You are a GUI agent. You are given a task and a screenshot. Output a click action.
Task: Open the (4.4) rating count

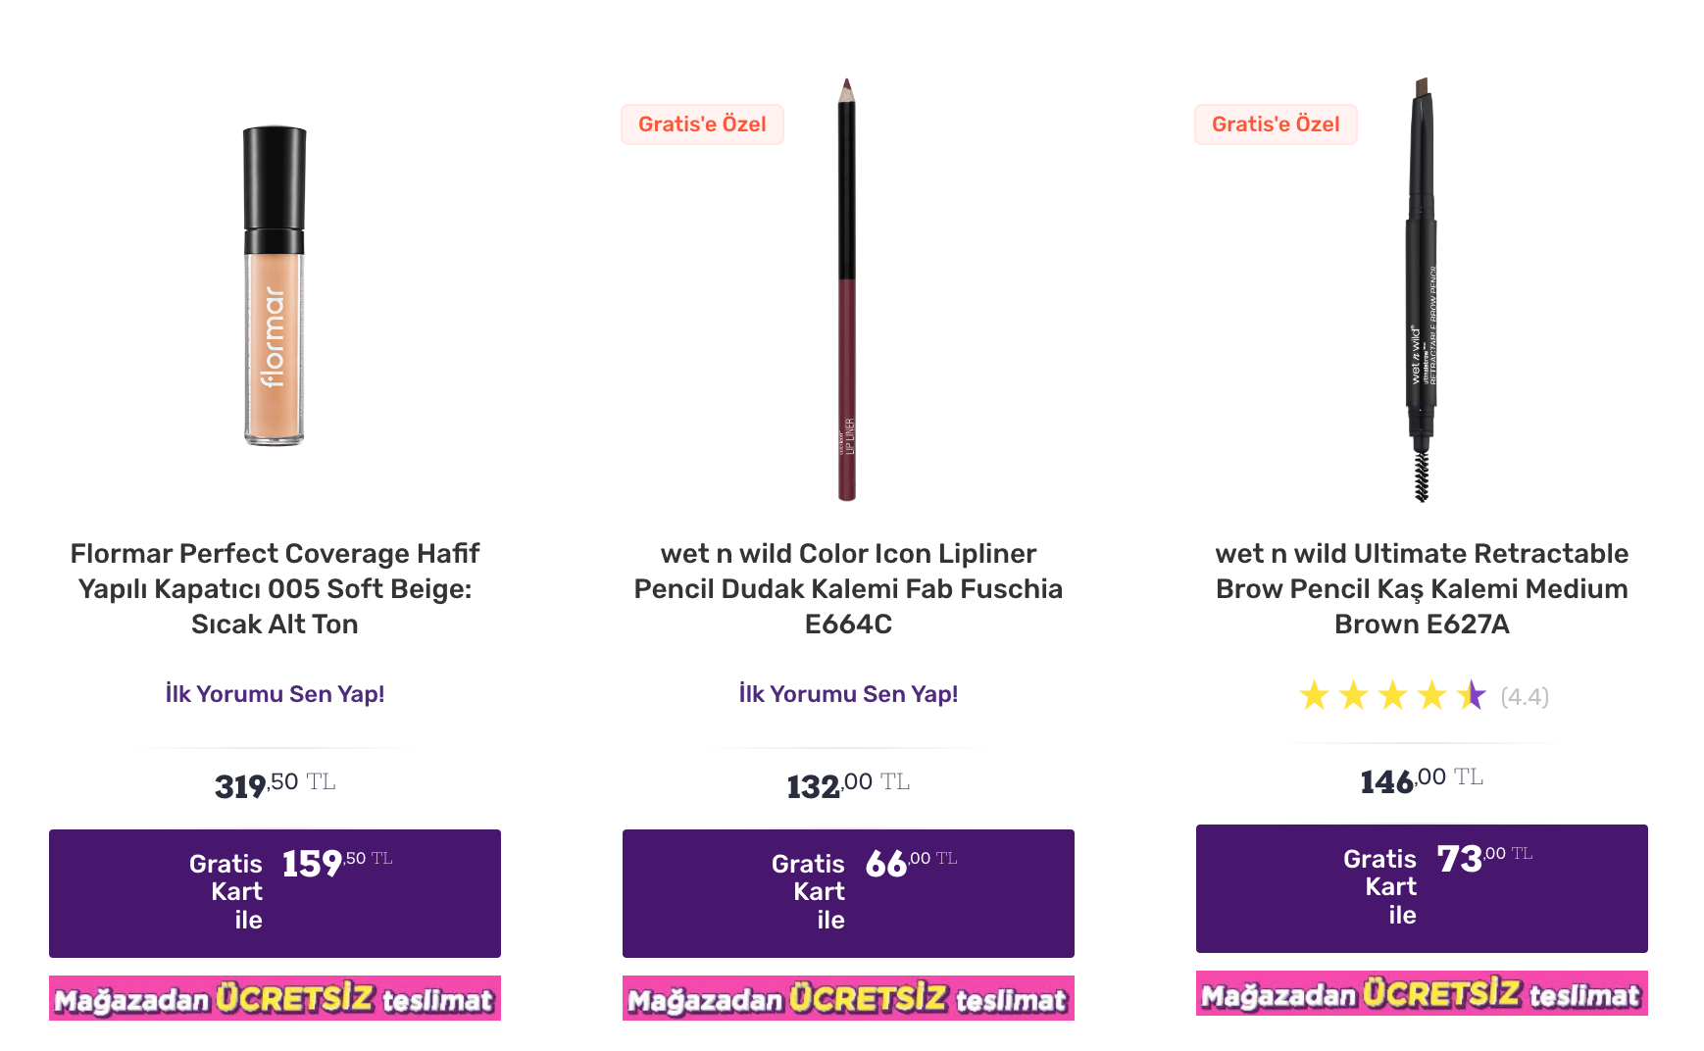click(x=1525, y=697)
